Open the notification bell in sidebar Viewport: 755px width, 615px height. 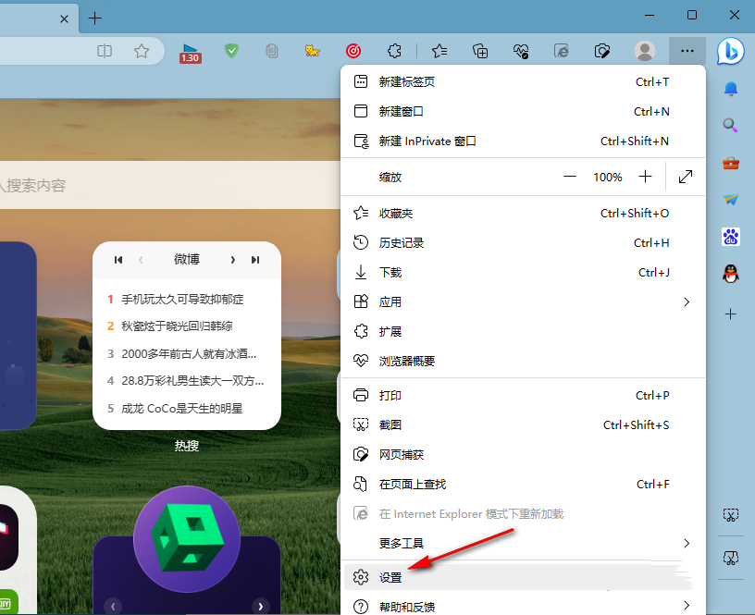point(730,89)
